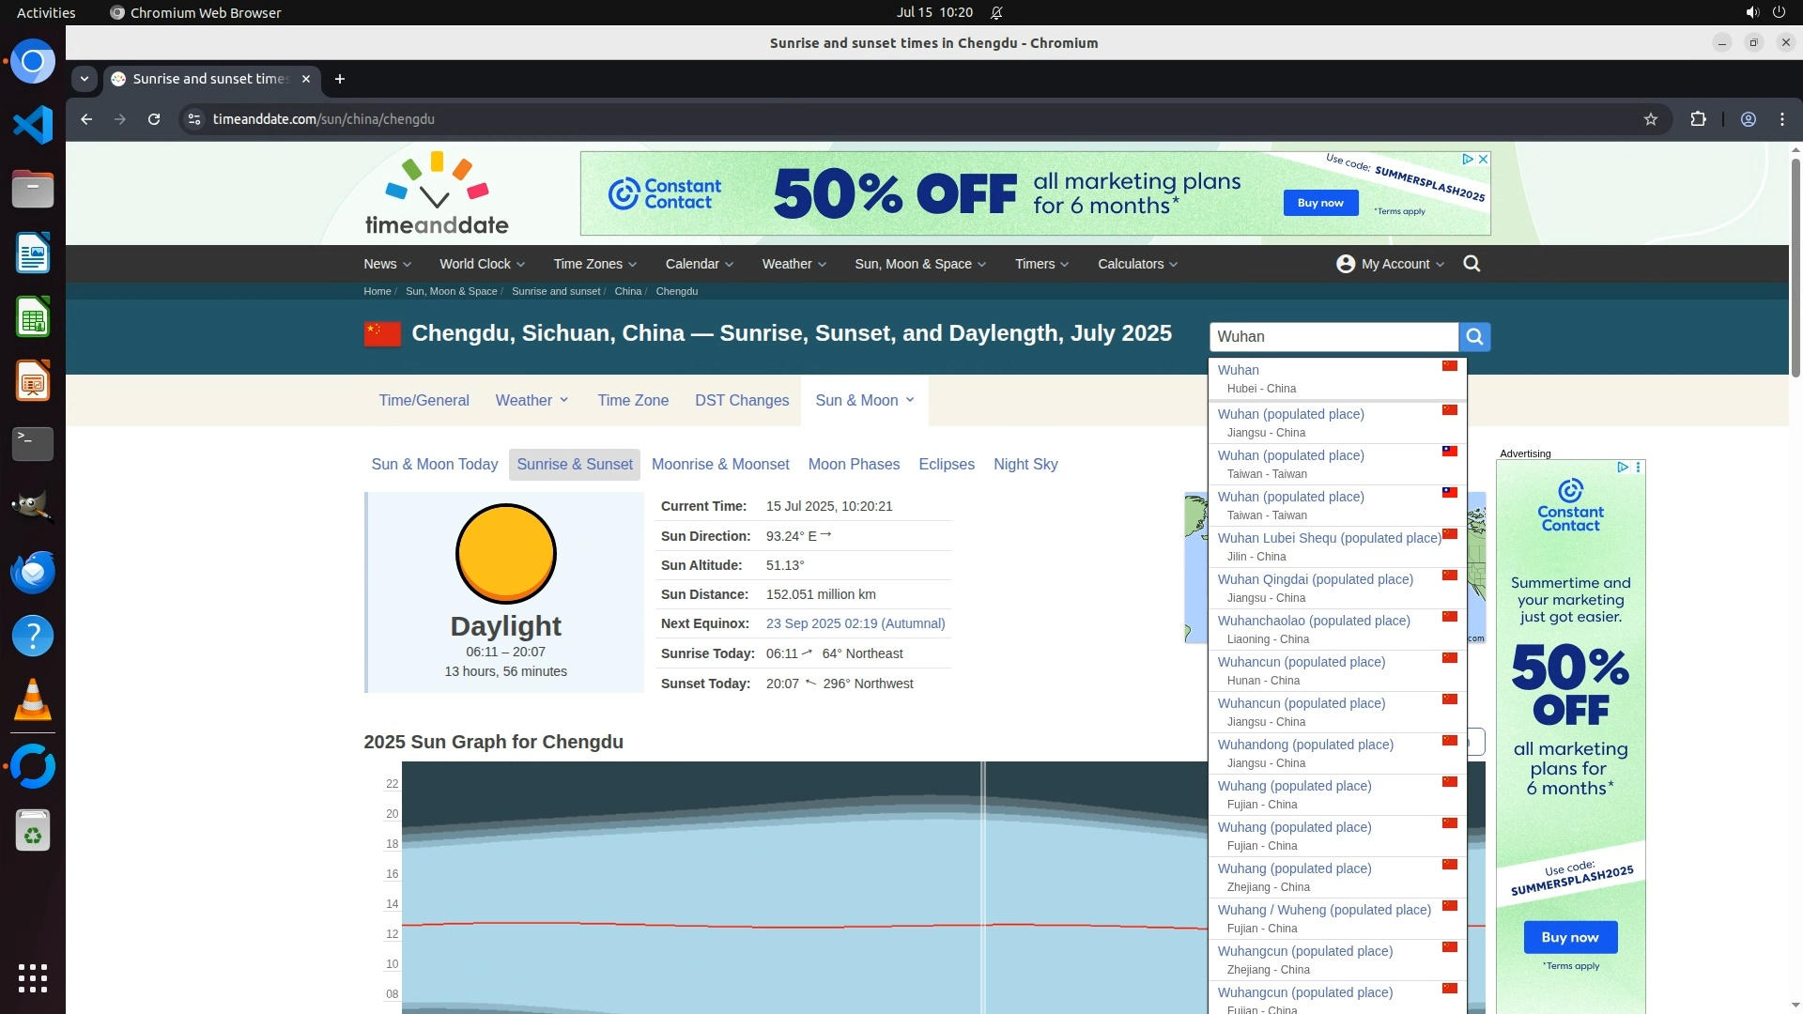Open site search icon in navigation bar
1803x1014 pixels.
click(x=1472, y=264)
